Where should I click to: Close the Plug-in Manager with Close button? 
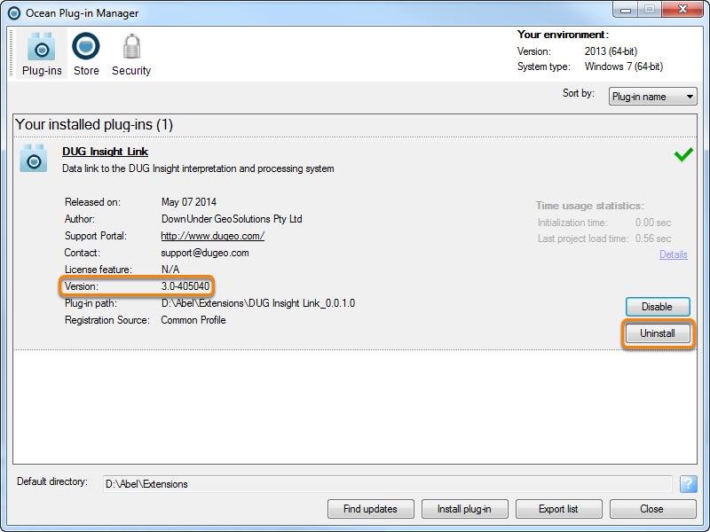[x=652, y=509]
